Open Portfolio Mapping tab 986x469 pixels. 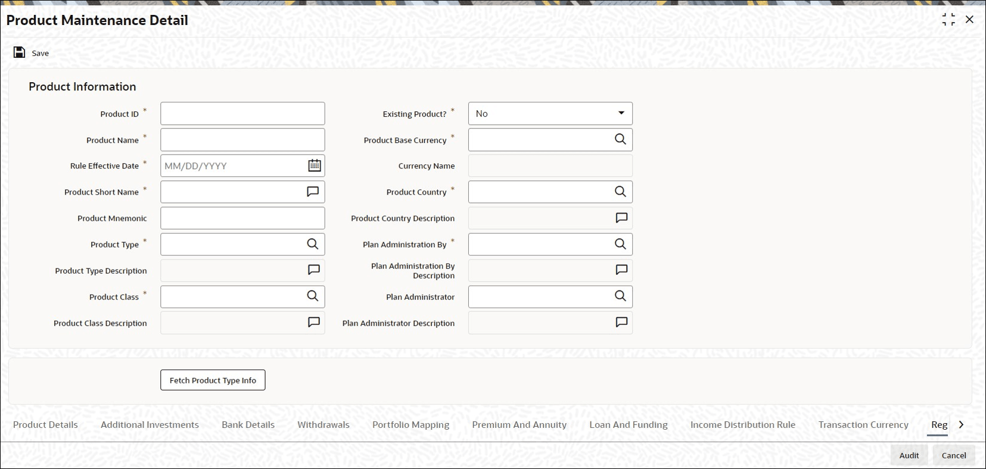[410, 424]
